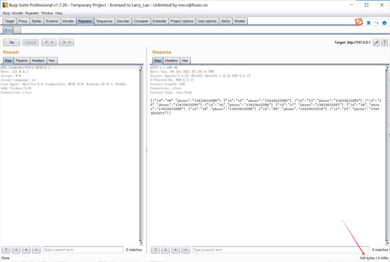This screenshot has width=390, height=262.
Task: Click the input method punctuation icon
Action: click(377, 23)
